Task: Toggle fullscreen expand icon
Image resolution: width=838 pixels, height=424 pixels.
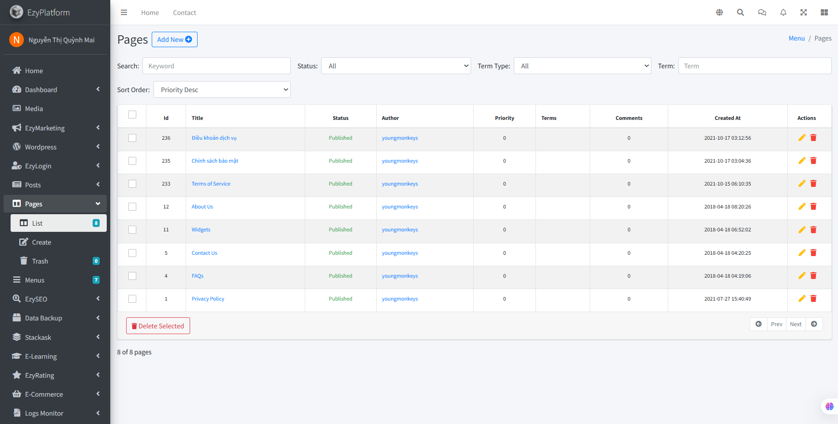Action: pyautogui.click(x=804, y=12)
